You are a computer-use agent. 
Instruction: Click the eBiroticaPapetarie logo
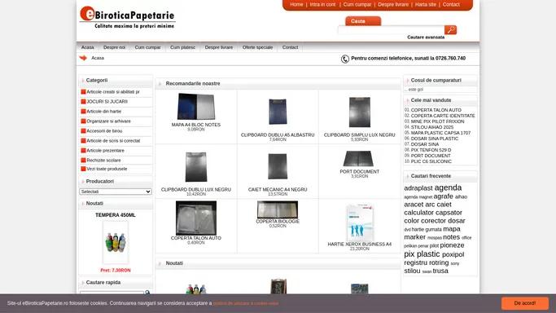(x=127, y=18)
